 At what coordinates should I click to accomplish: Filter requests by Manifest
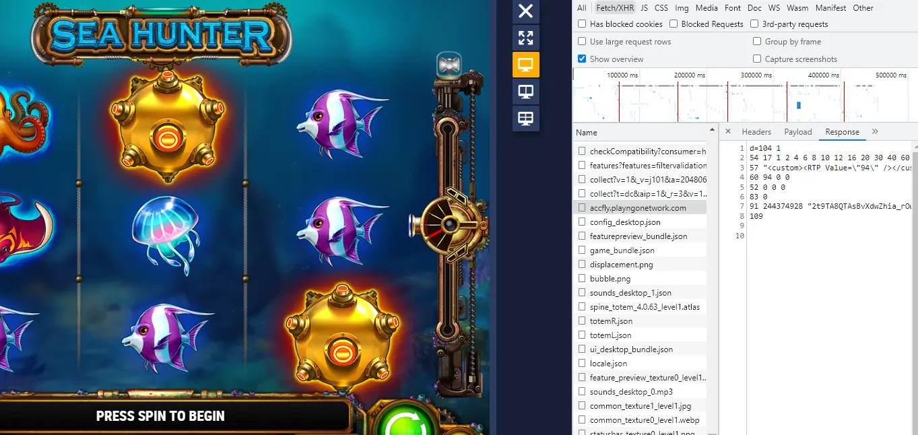[831, 8]
